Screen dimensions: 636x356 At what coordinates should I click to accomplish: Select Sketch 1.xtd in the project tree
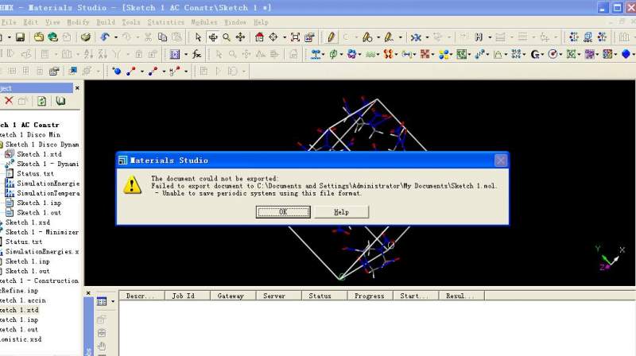(39, 154)
